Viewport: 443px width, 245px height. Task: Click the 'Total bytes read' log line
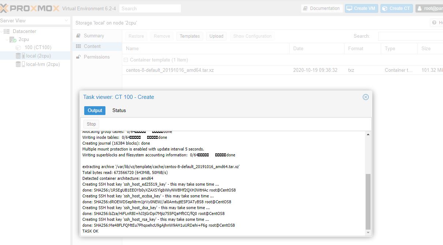[125, 173]
